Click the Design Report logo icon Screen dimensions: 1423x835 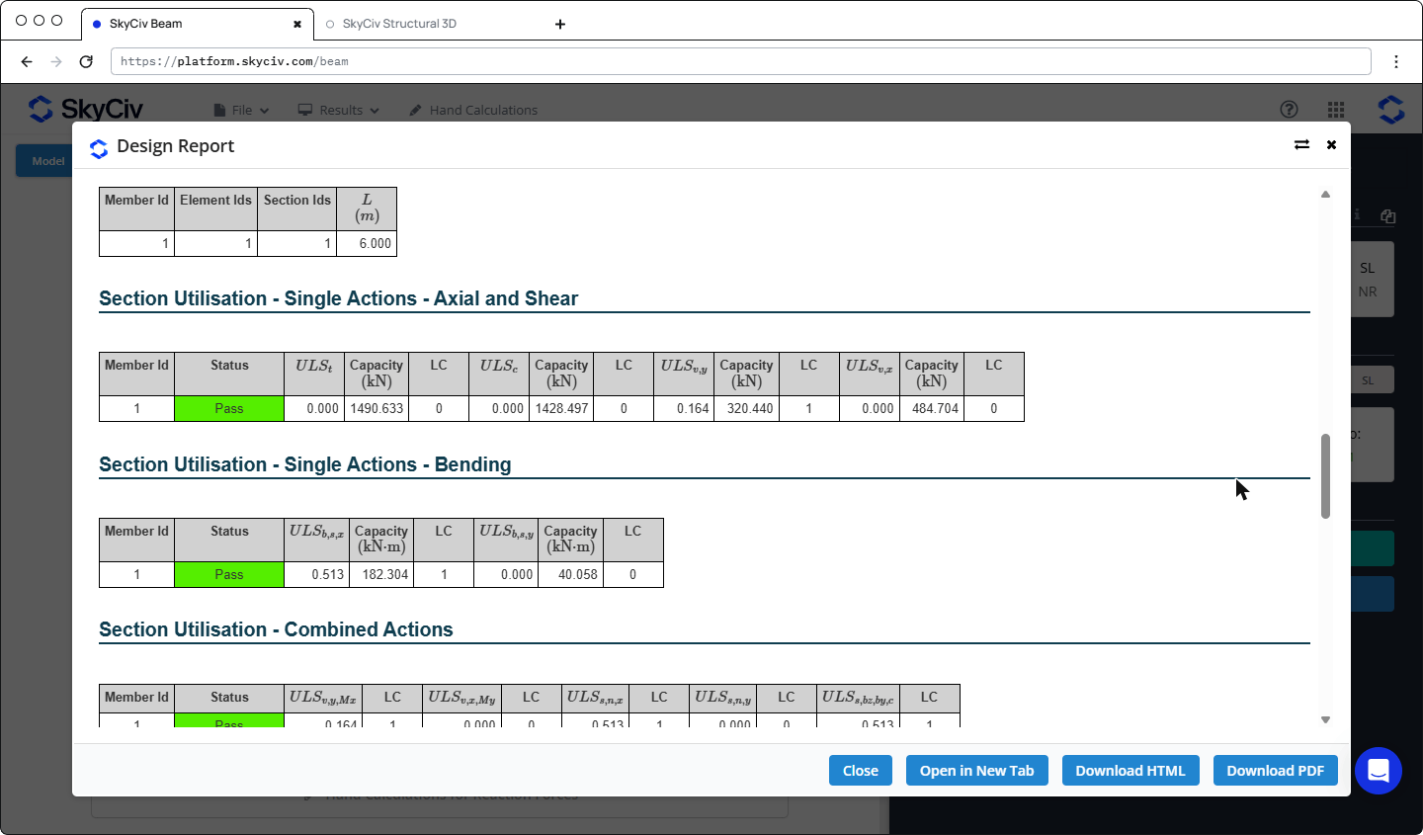click(99, 148)
